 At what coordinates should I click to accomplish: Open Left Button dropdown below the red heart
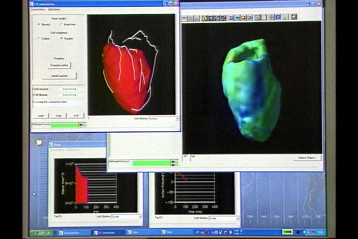point(163,119)
